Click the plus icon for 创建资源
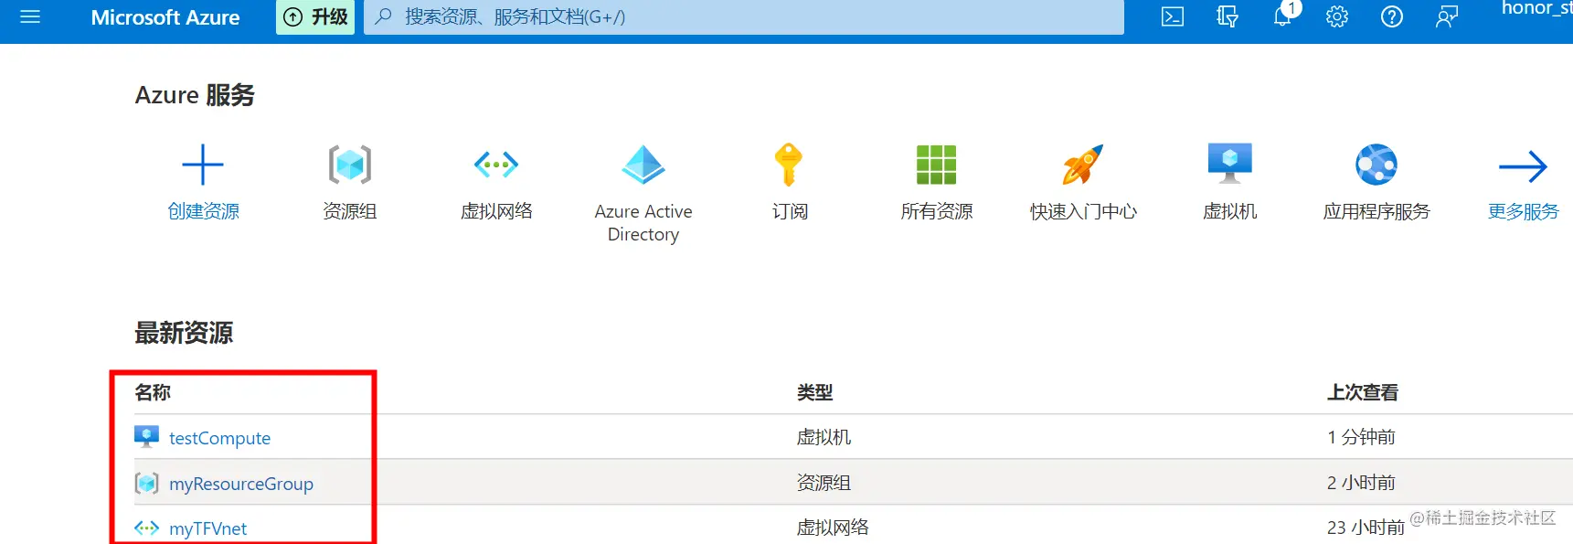The height and width of the screenshot is (544, 1573). click(203, 165)
